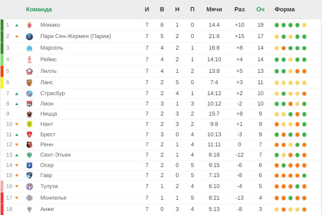Click the Nantes yellow club crest
This screenshot has height=215, width=322.
(x=29, y=124)
